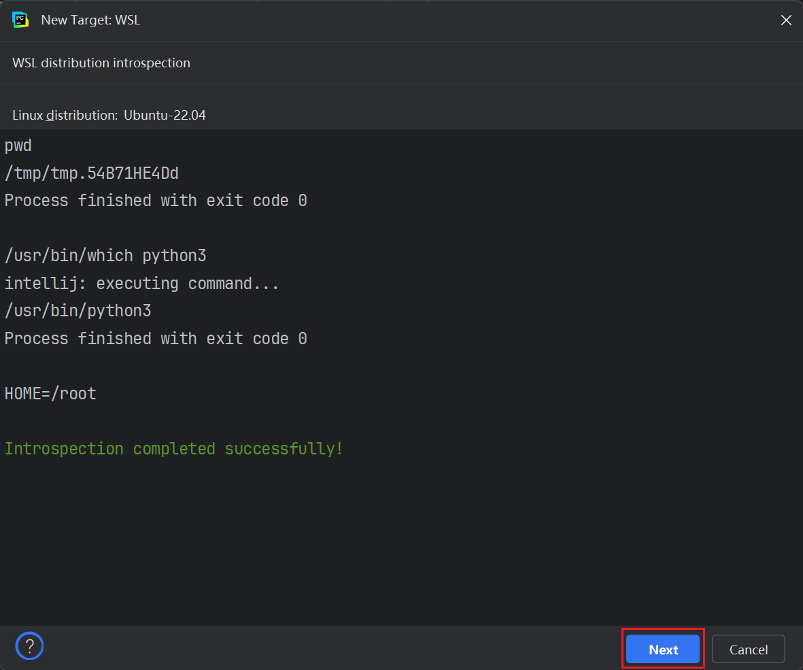Click '/usr/bin/which python3' line

(105, 256)
